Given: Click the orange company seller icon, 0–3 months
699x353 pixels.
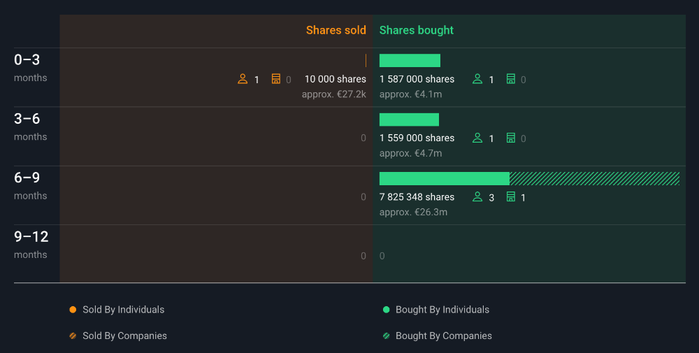Looking at the screenshot, I should pyautogui.click(x=276, y=79).
